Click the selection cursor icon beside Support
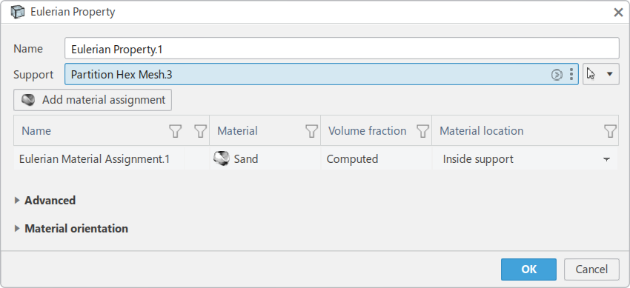The width and height of the screenshot is (630, 288). pos(591,74)
